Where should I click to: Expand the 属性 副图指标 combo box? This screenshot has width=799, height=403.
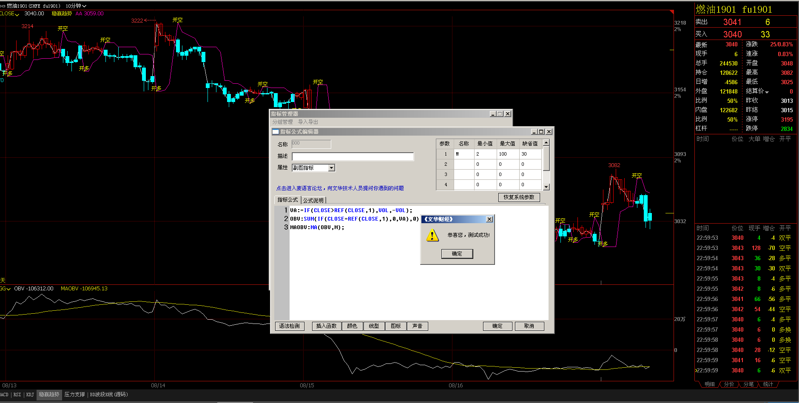(x=331, y=168)
